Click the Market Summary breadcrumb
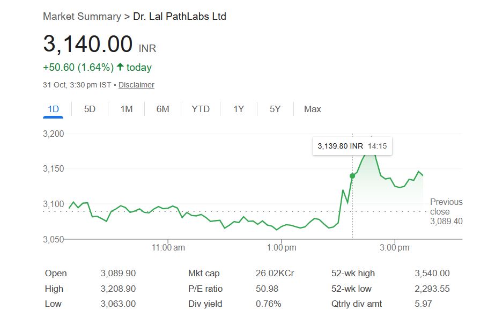495x324 pixels. click(82, 17)
